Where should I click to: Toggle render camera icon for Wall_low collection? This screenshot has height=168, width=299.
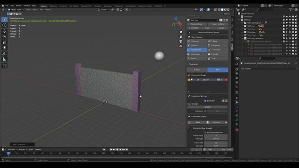[296, 26]
